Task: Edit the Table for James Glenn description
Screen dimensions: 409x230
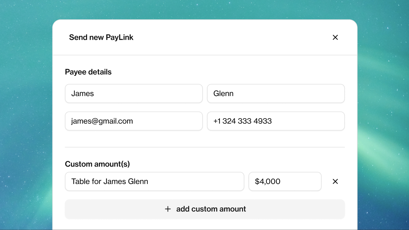Action: [154, 181]
